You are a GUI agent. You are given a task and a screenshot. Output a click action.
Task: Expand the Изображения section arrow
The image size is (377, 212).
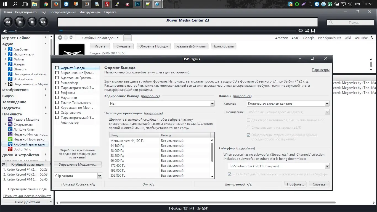[46, 90]
